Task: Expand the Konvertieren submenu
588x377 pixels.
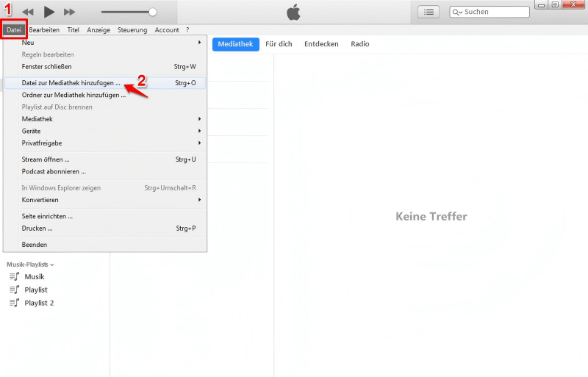Action: 105,200
